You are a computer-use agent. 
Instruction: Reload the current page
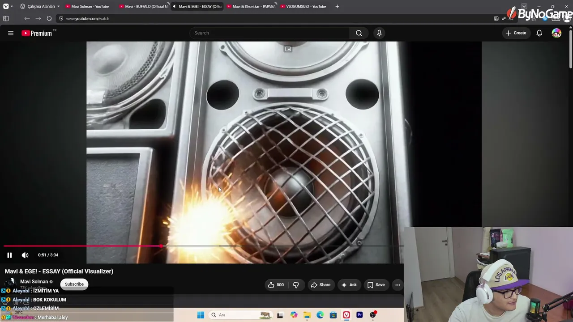click(49, 18)
